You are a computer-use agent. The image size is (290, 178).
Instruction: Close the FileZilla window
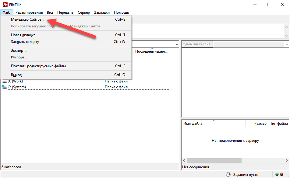tap(283, 5)
